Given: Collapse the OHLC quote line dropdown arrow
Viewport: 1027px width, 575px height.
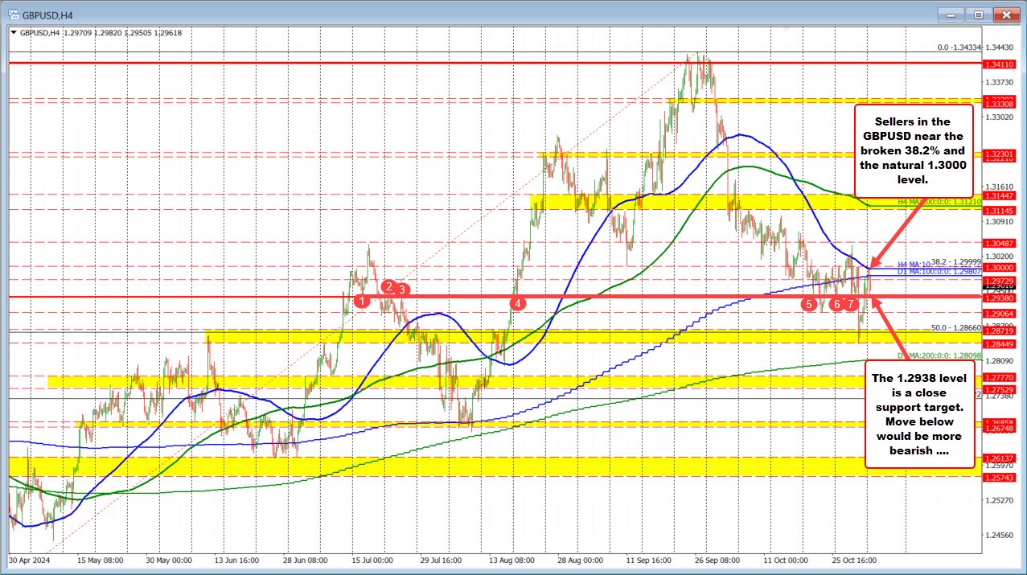Looking at the screenshot, I should [14, 33].
